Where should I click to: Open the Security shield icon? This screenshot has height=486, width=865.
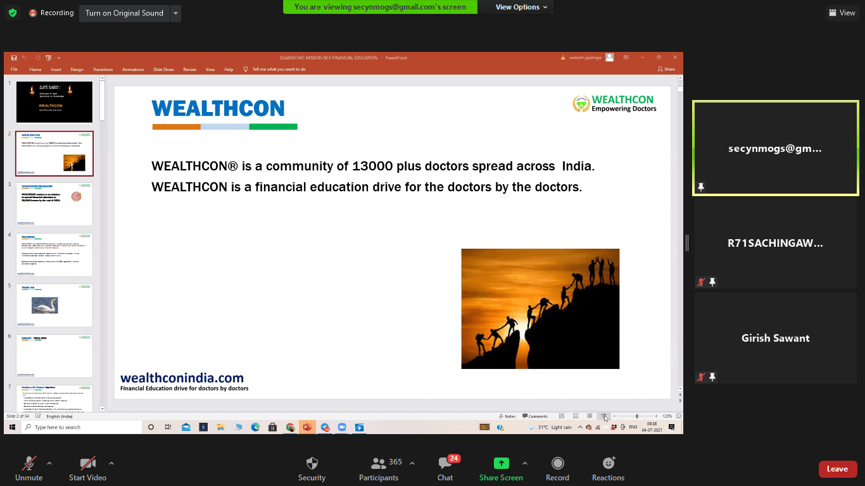point(312,463)
